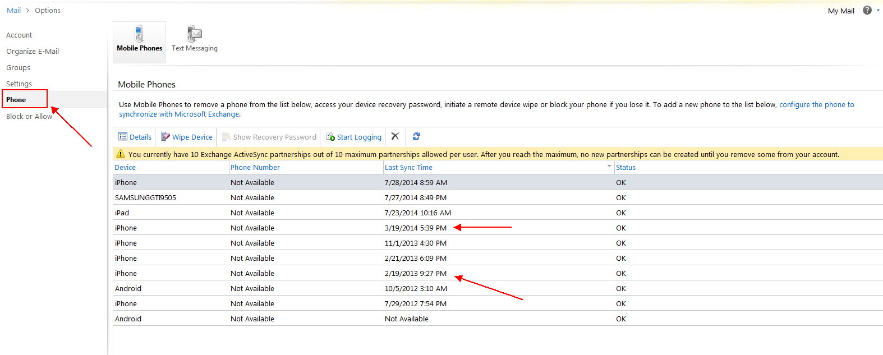883x355 pixels.
Task: Open the Mobile Phones icon tab
Action: click(139, 34)
